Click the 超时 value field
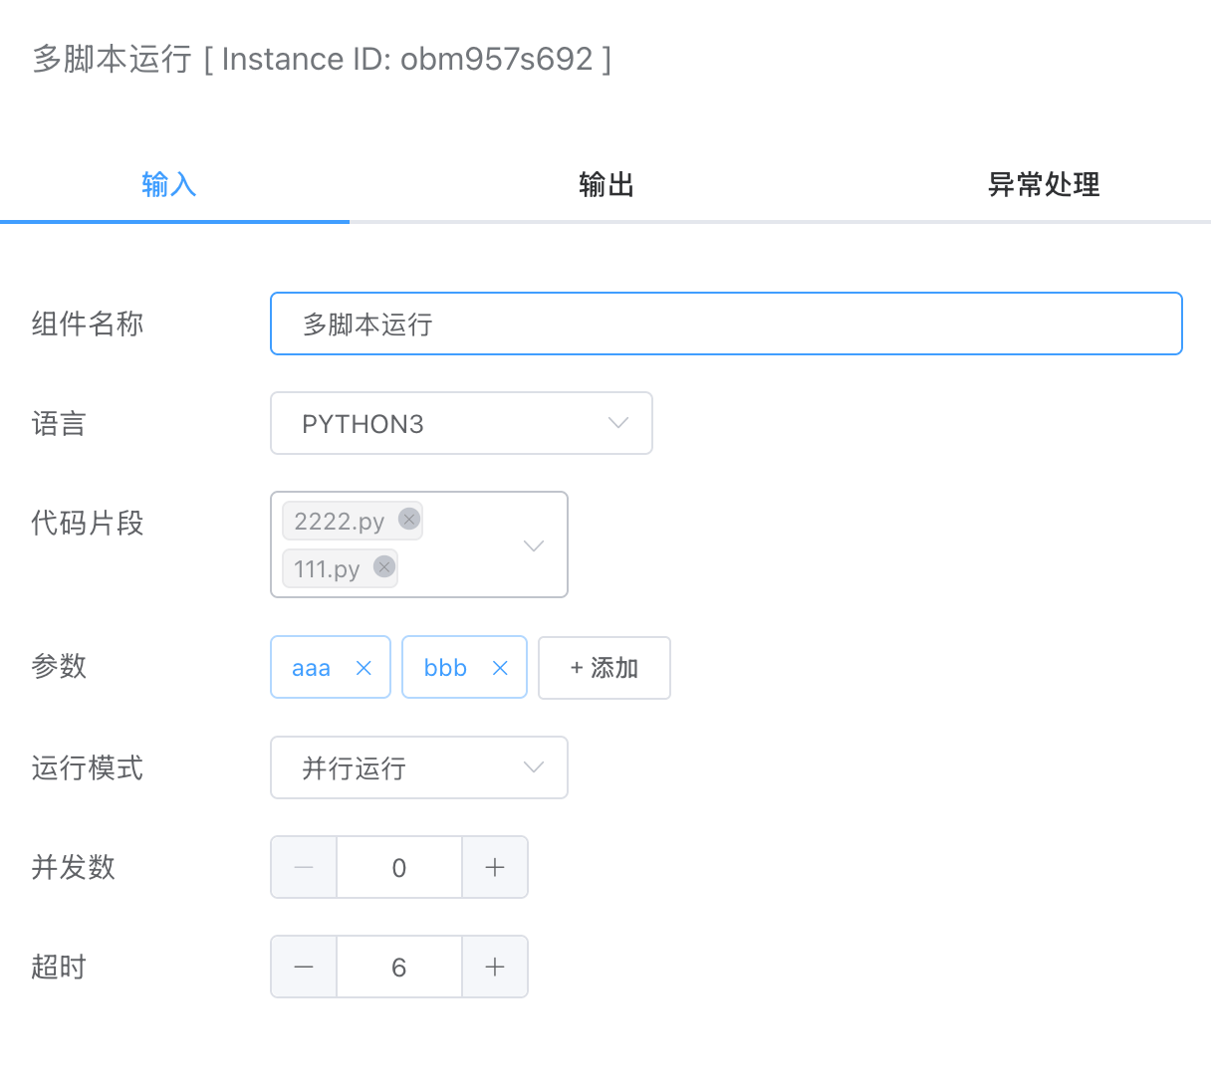 pos(398,967)
